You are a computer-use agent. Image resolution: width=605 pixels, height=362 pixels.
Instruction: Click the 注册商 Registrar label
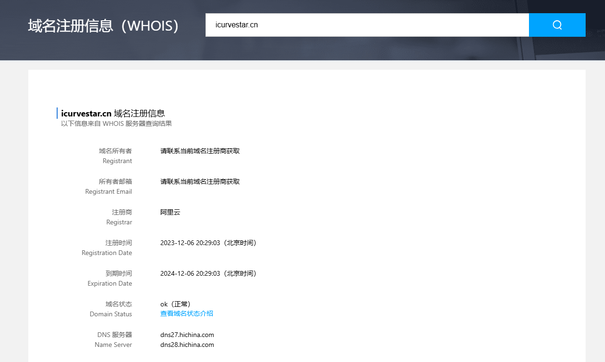(x=119, y=217)
